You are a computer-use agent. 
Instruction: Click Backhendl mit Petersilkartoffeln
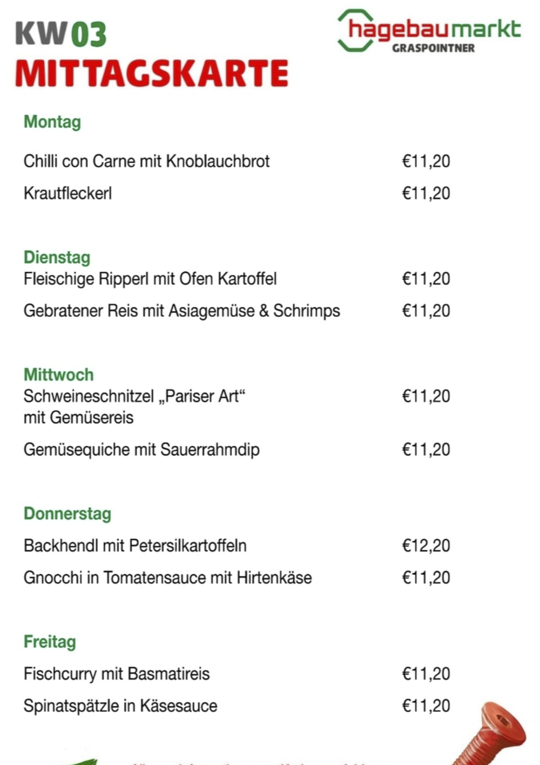(x=135, y=546)
